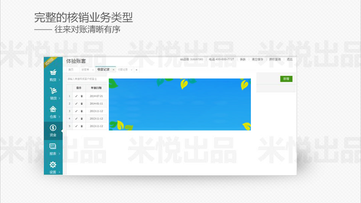Open the 设置 settings gear icon
The height and width of the screenshot is (203, 361).
[x=53, y=165]
